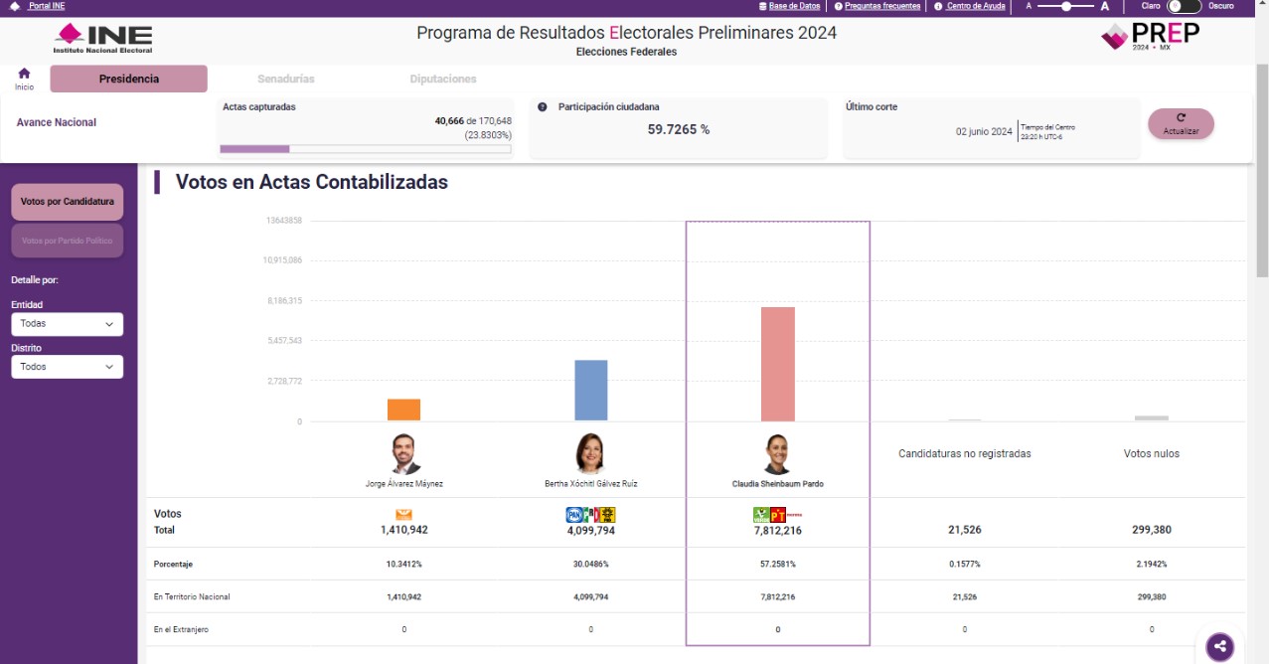
Task: Click the Candidaturas no registradas label
Action: 965,453
